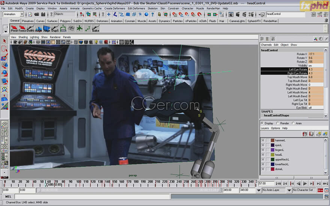Toggle visibility of fingersL layer
The height and width of the screenshot is (206, 330).
pyautogui.click(x=263, y=150)
